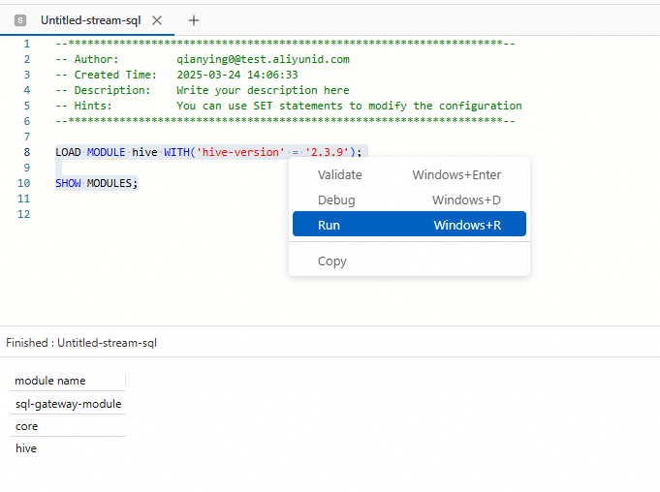The height and width of the screenshot is (492, 660).
Task: Click the 'hive-version' string in line 8
Action: coord(240,152)
